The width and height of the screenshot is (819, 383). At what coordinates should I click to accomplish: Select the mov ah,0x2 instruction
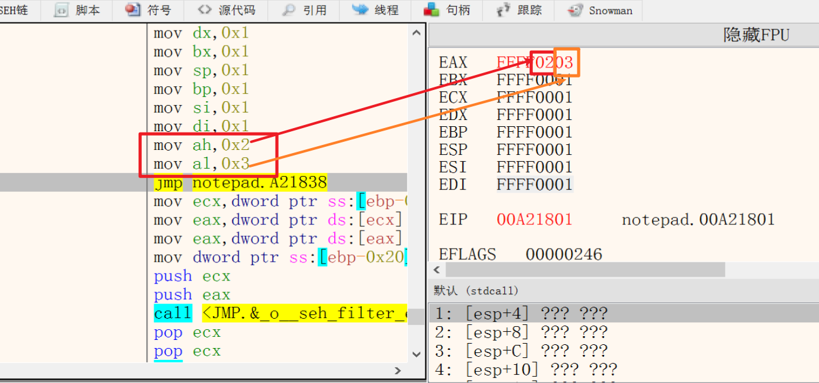(201, 144)
